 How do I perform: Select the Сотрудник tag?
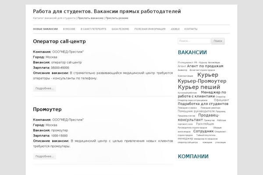coord(203,131)
